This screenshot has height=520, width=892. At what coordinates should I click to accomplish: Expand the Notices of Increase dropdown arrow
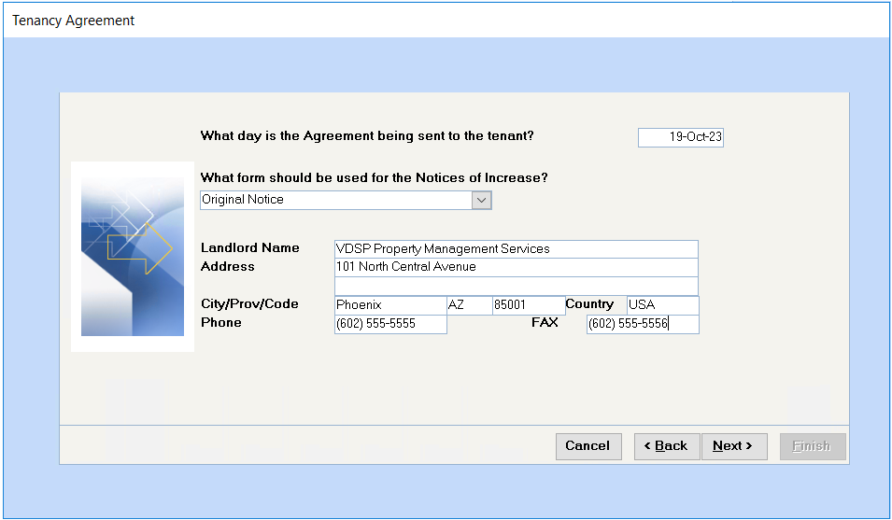[481, 200]
